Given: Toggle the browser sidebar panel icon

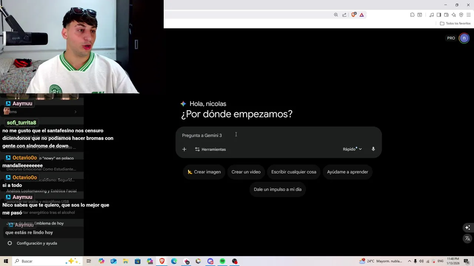Looking at the screenshot, I should (439, 15).
